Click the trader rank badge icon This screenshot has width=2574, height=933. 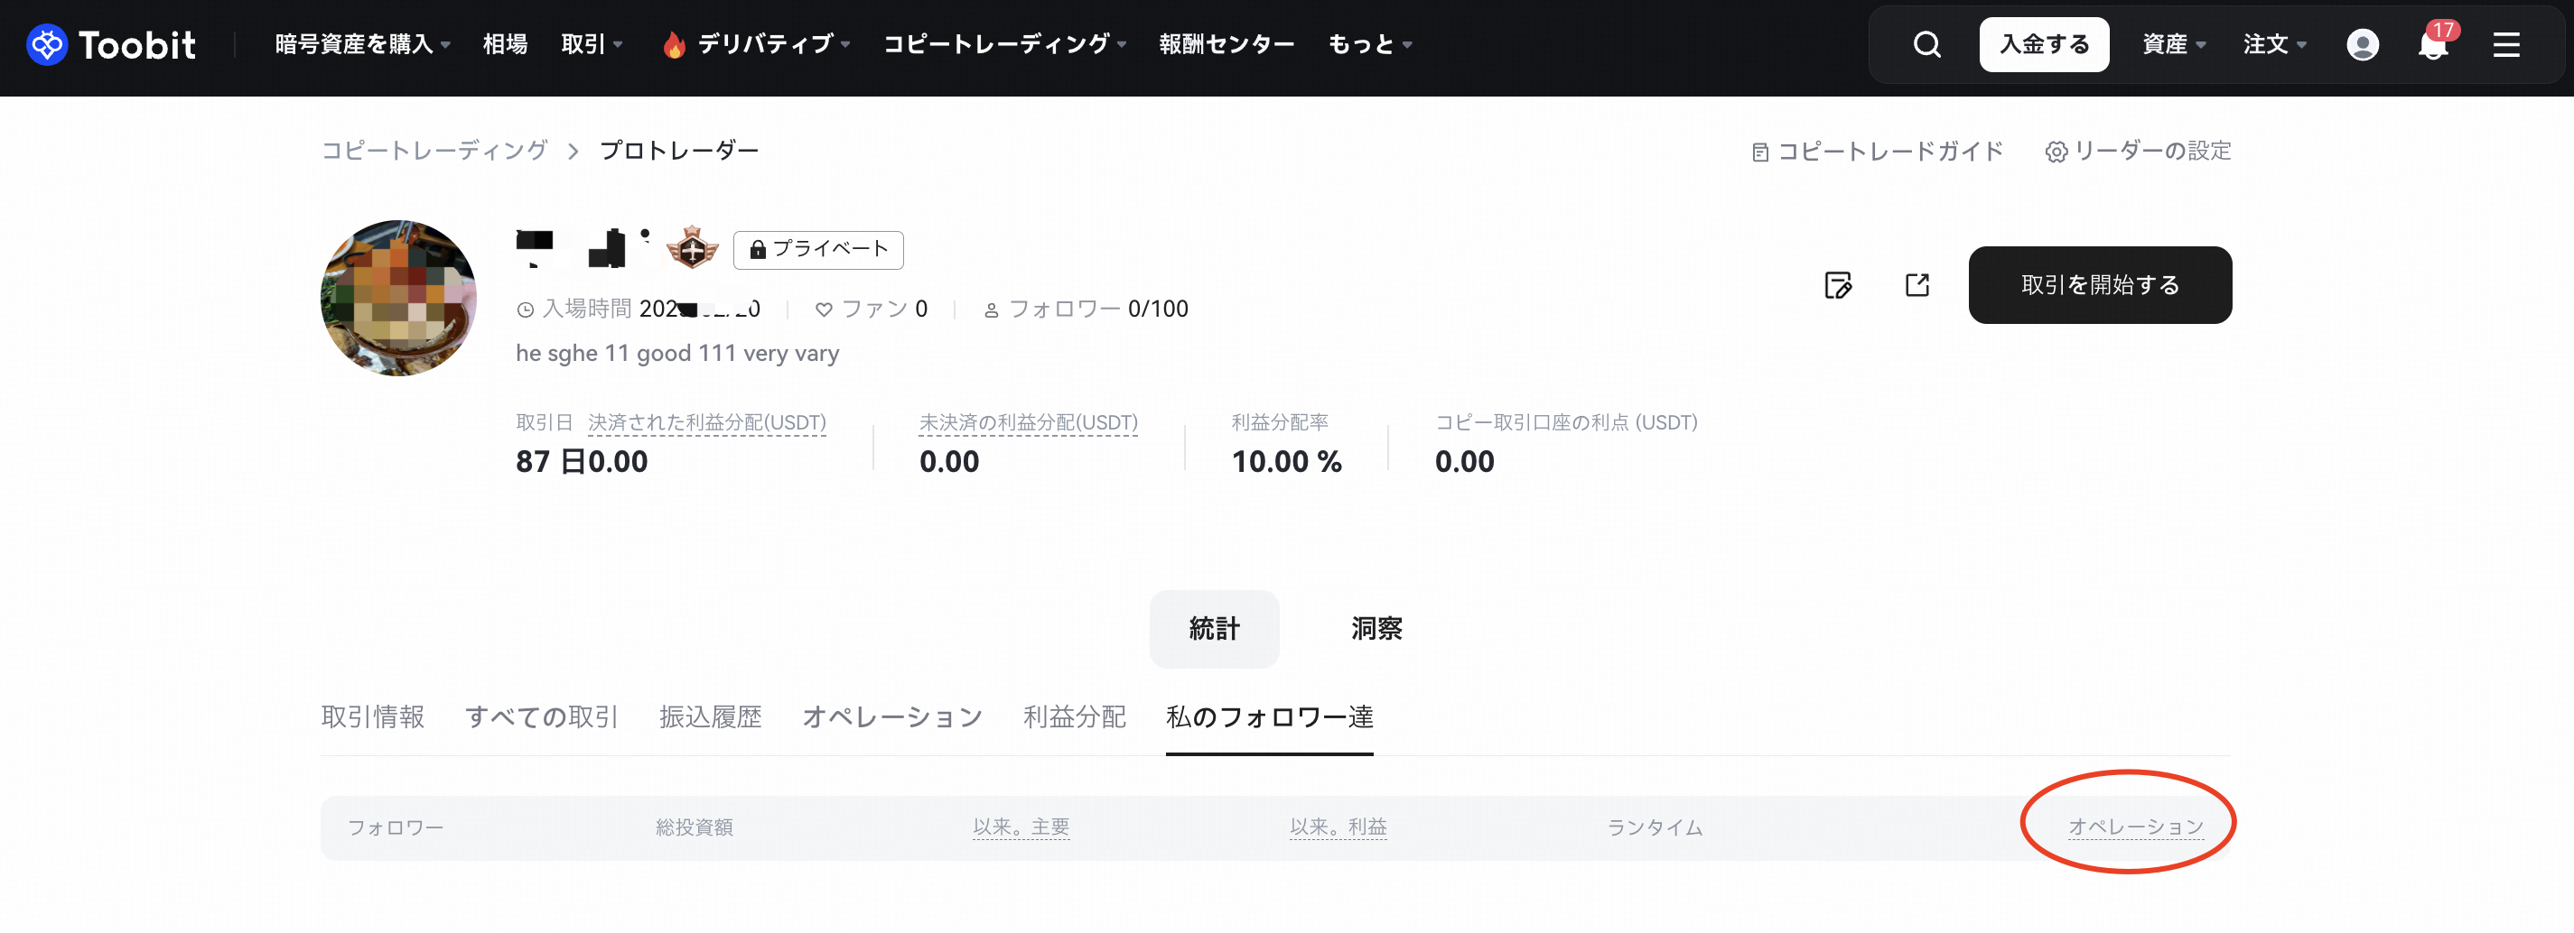click(x=693, y=247)
